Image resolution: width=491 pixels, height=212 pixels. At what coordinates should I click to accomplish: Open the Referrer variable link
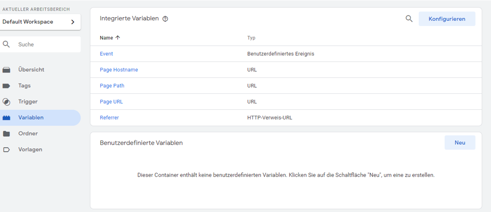click(x=109, y=118)
